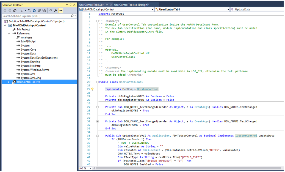This screenshot has height=172, width=285.
Task: Click highlighted ICustomControl on the Implements line 22
Action: click(x=147, y=89)
